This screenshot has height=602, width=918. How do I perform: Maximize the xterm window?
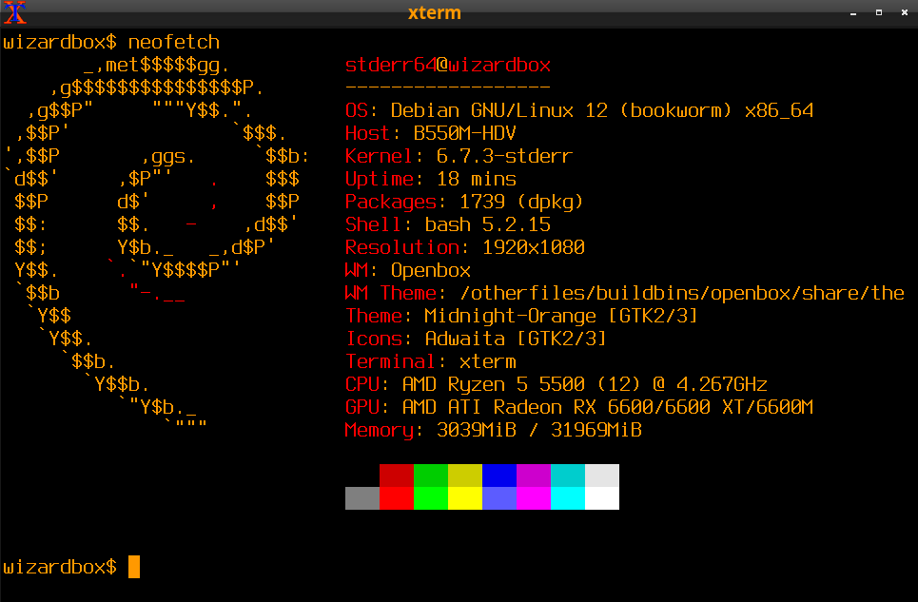click(x=879, y=12)
